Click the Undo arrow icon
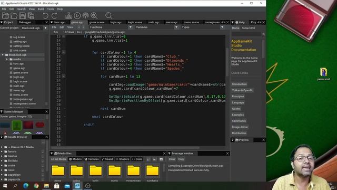This screenshot has width=337, height=190. pyautogui.click(x=45, y=15)
